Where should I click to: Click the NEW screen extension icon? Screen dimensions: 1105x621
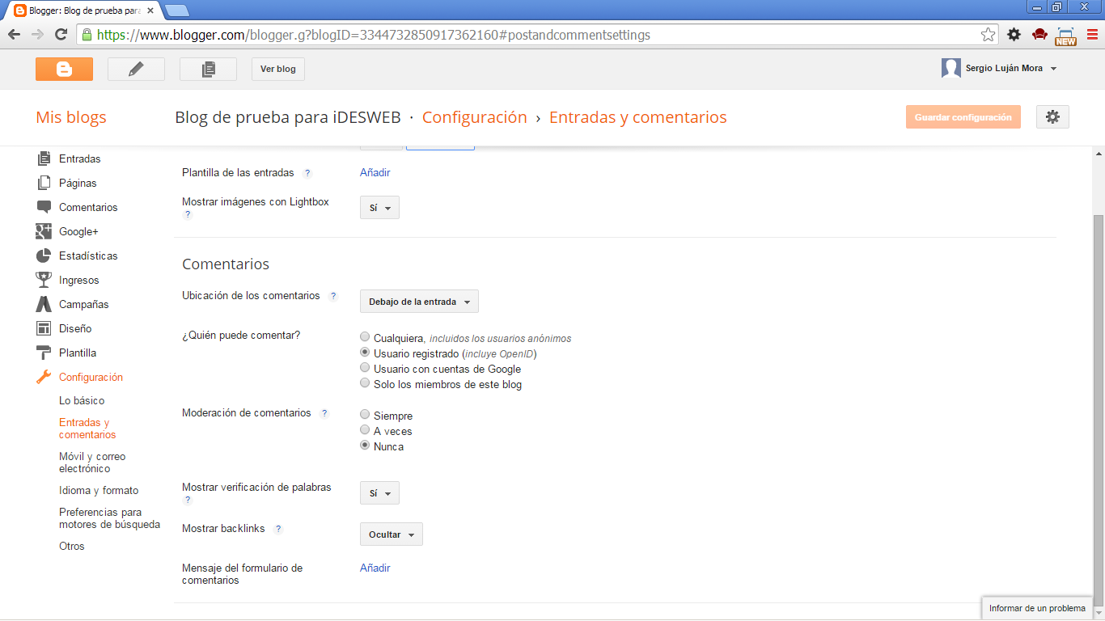(x=1065, y=36)
